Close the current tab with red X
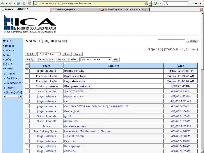Viewport: 204px width, 153px height. tap(201, 9)
